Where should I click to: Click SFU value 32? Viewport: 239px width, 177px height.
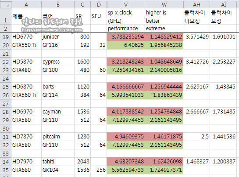(99, 45)
